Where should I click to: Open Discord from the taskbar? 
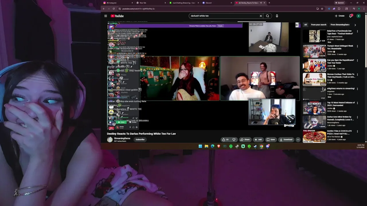pos(268,146)
